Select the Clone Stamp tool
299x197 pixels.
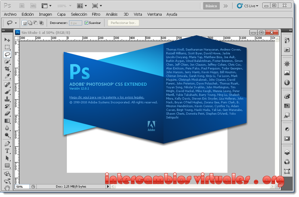[7, 99]
